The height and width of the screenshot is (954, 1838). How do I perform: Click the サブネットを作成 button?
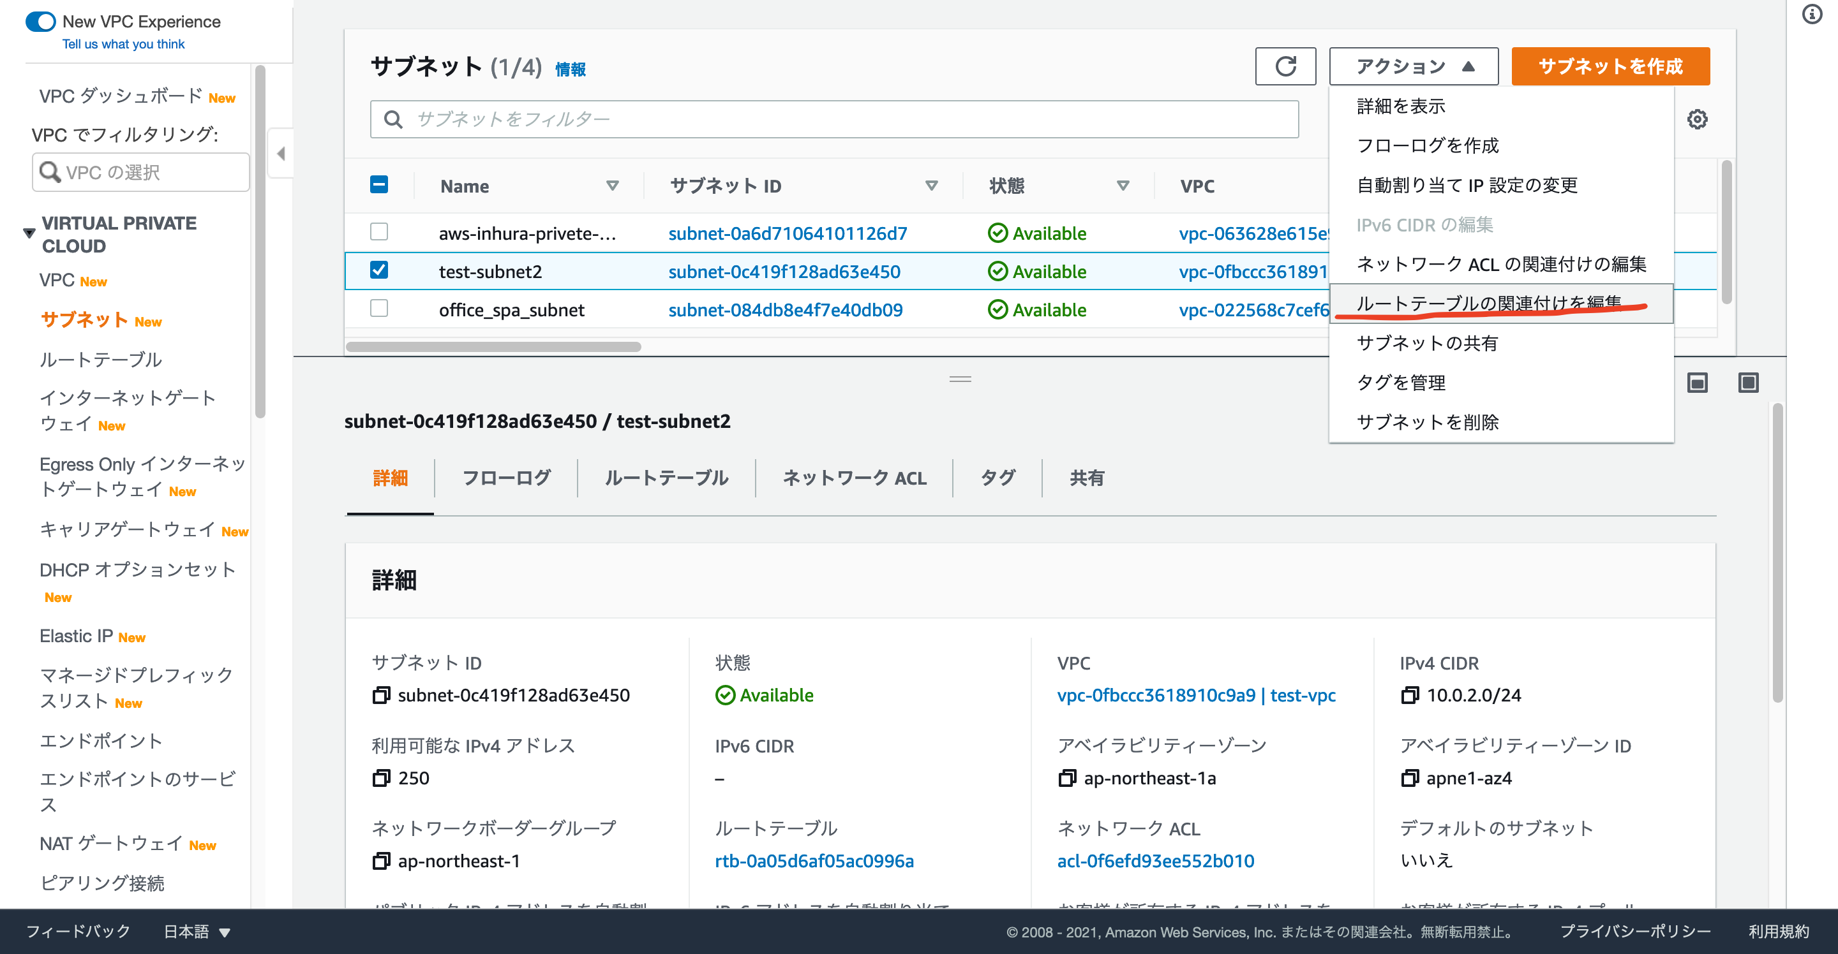1610,66
